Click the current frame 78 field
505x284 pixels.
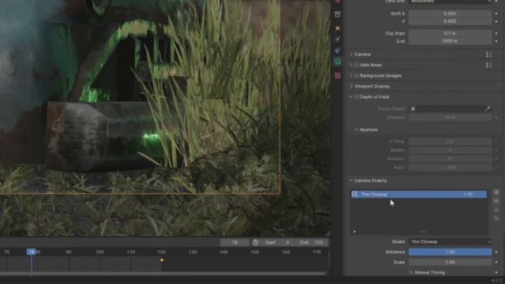coord(235,242)
